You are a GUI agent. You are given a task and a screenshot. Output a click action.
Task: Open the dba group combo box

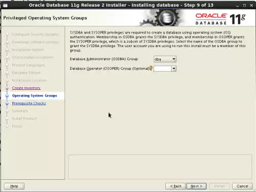[x=165, y=59]
